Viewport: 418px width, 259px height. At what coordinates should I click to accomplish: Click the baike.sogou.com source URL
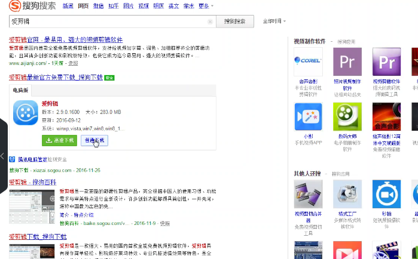106,223
